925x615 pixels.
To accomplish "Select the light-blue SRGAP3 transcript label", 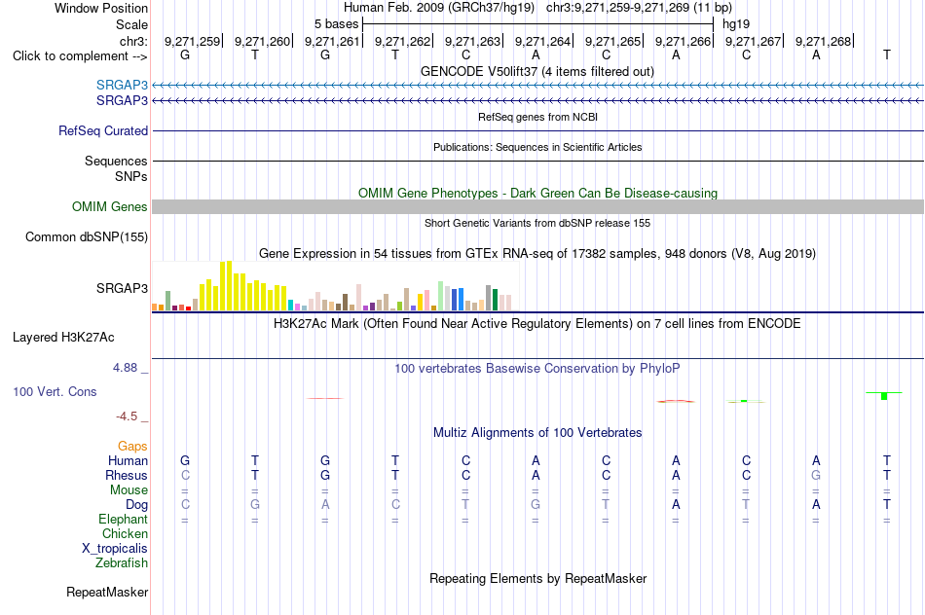I will coord(122,85).
